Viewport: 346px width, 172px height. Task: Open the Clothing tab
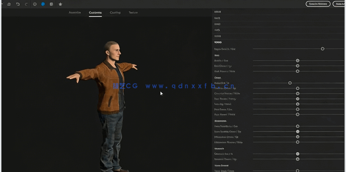115,13
